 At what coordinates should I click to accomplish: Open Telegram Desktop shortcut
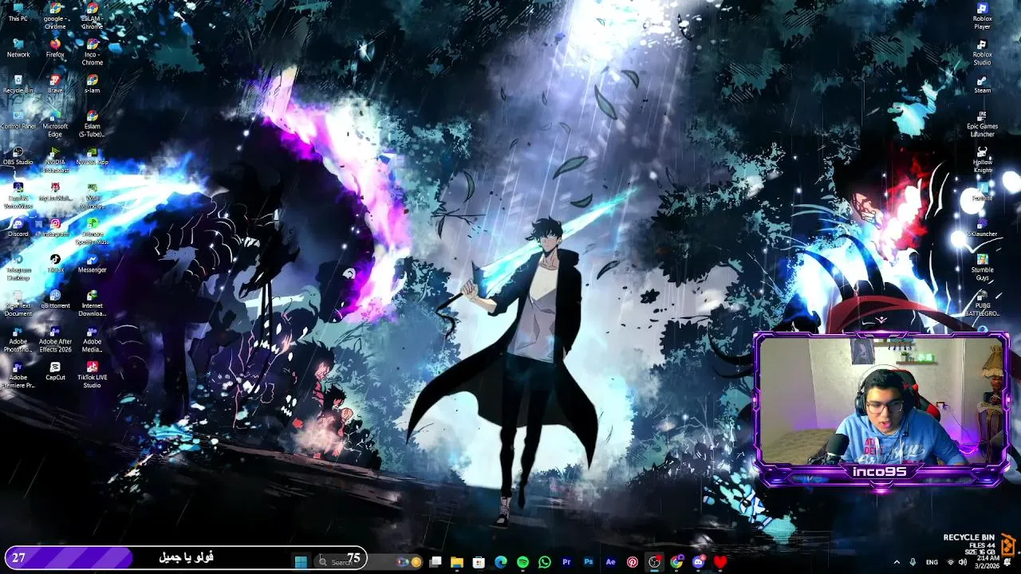18,267
